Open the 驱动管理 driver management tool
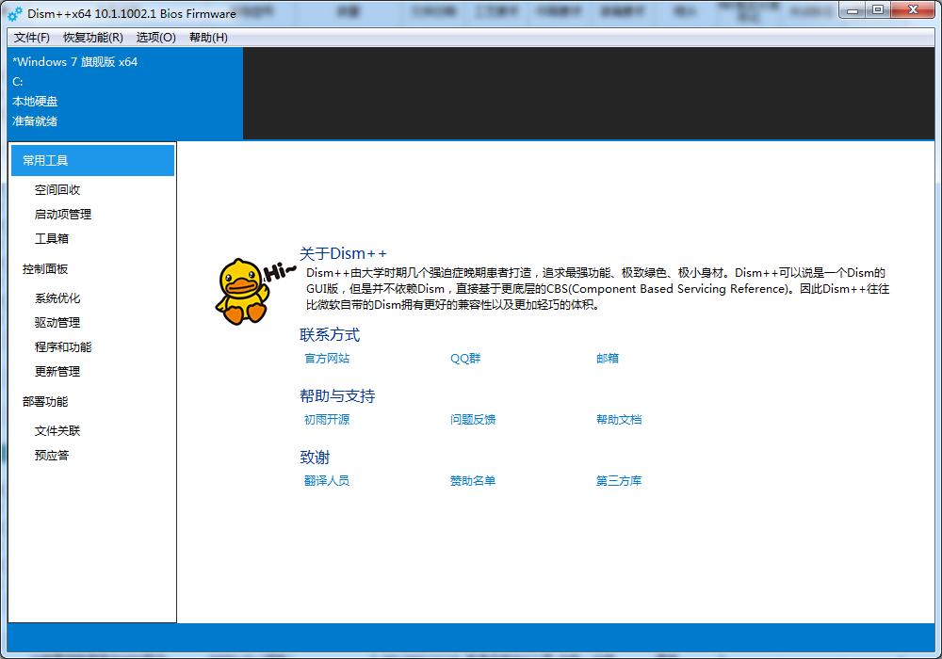Screen dimensions: 942x659 [x=57, y=322]
